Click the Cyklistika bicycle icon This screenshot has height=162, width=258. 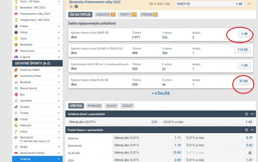point(16,101)
